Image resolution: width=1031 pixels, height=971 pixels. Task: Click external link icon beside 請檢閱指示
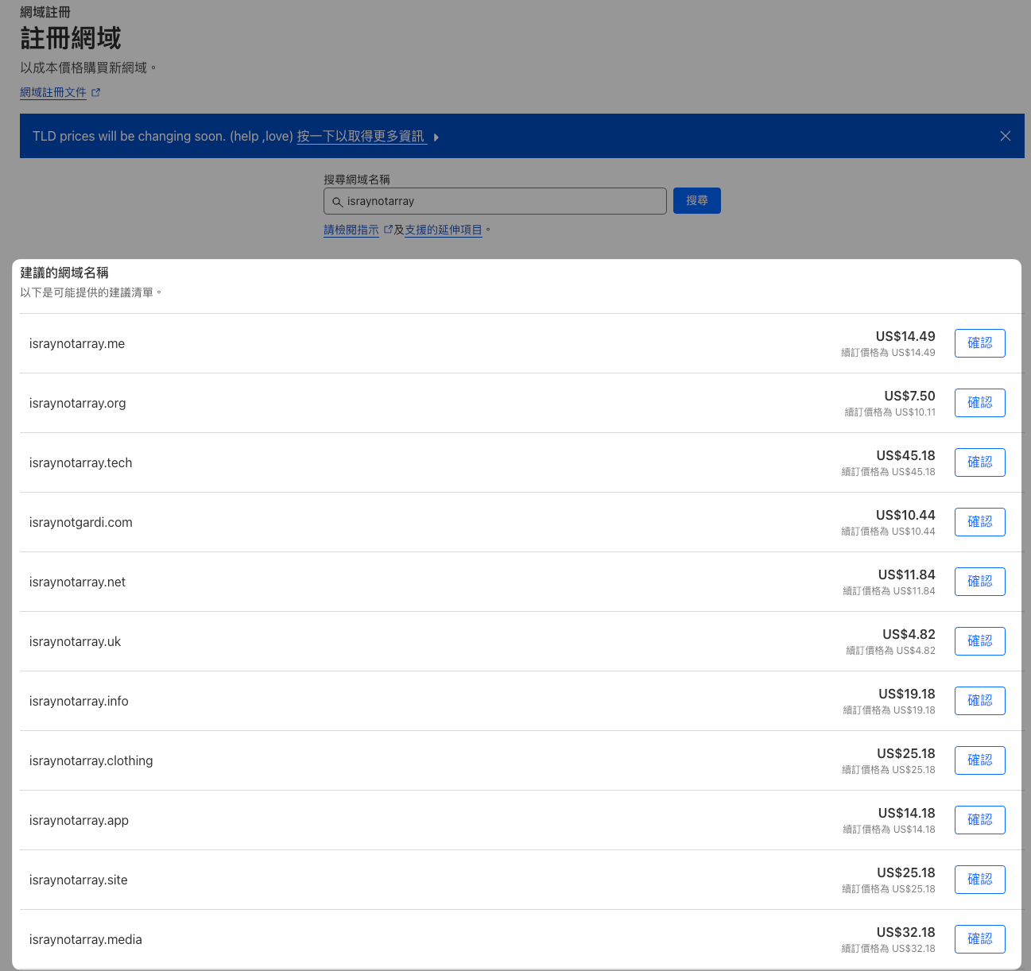click(x=388, y=230)
